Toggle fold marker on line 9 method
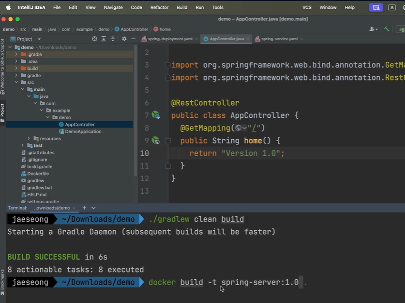 (168, 141)
